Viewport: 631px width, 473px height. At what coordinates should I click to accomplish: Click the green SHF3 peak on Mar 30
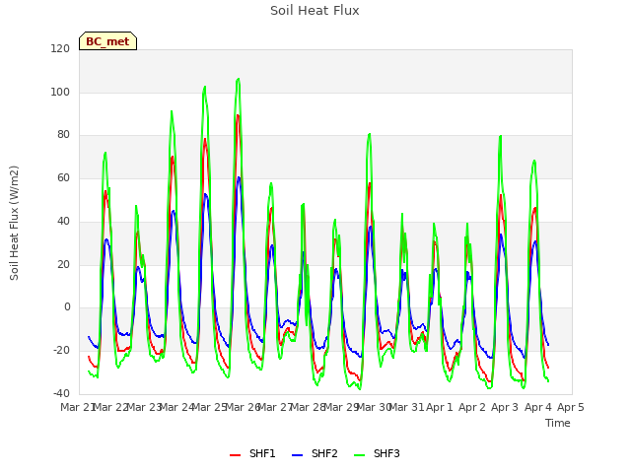[x=370, y=134]
